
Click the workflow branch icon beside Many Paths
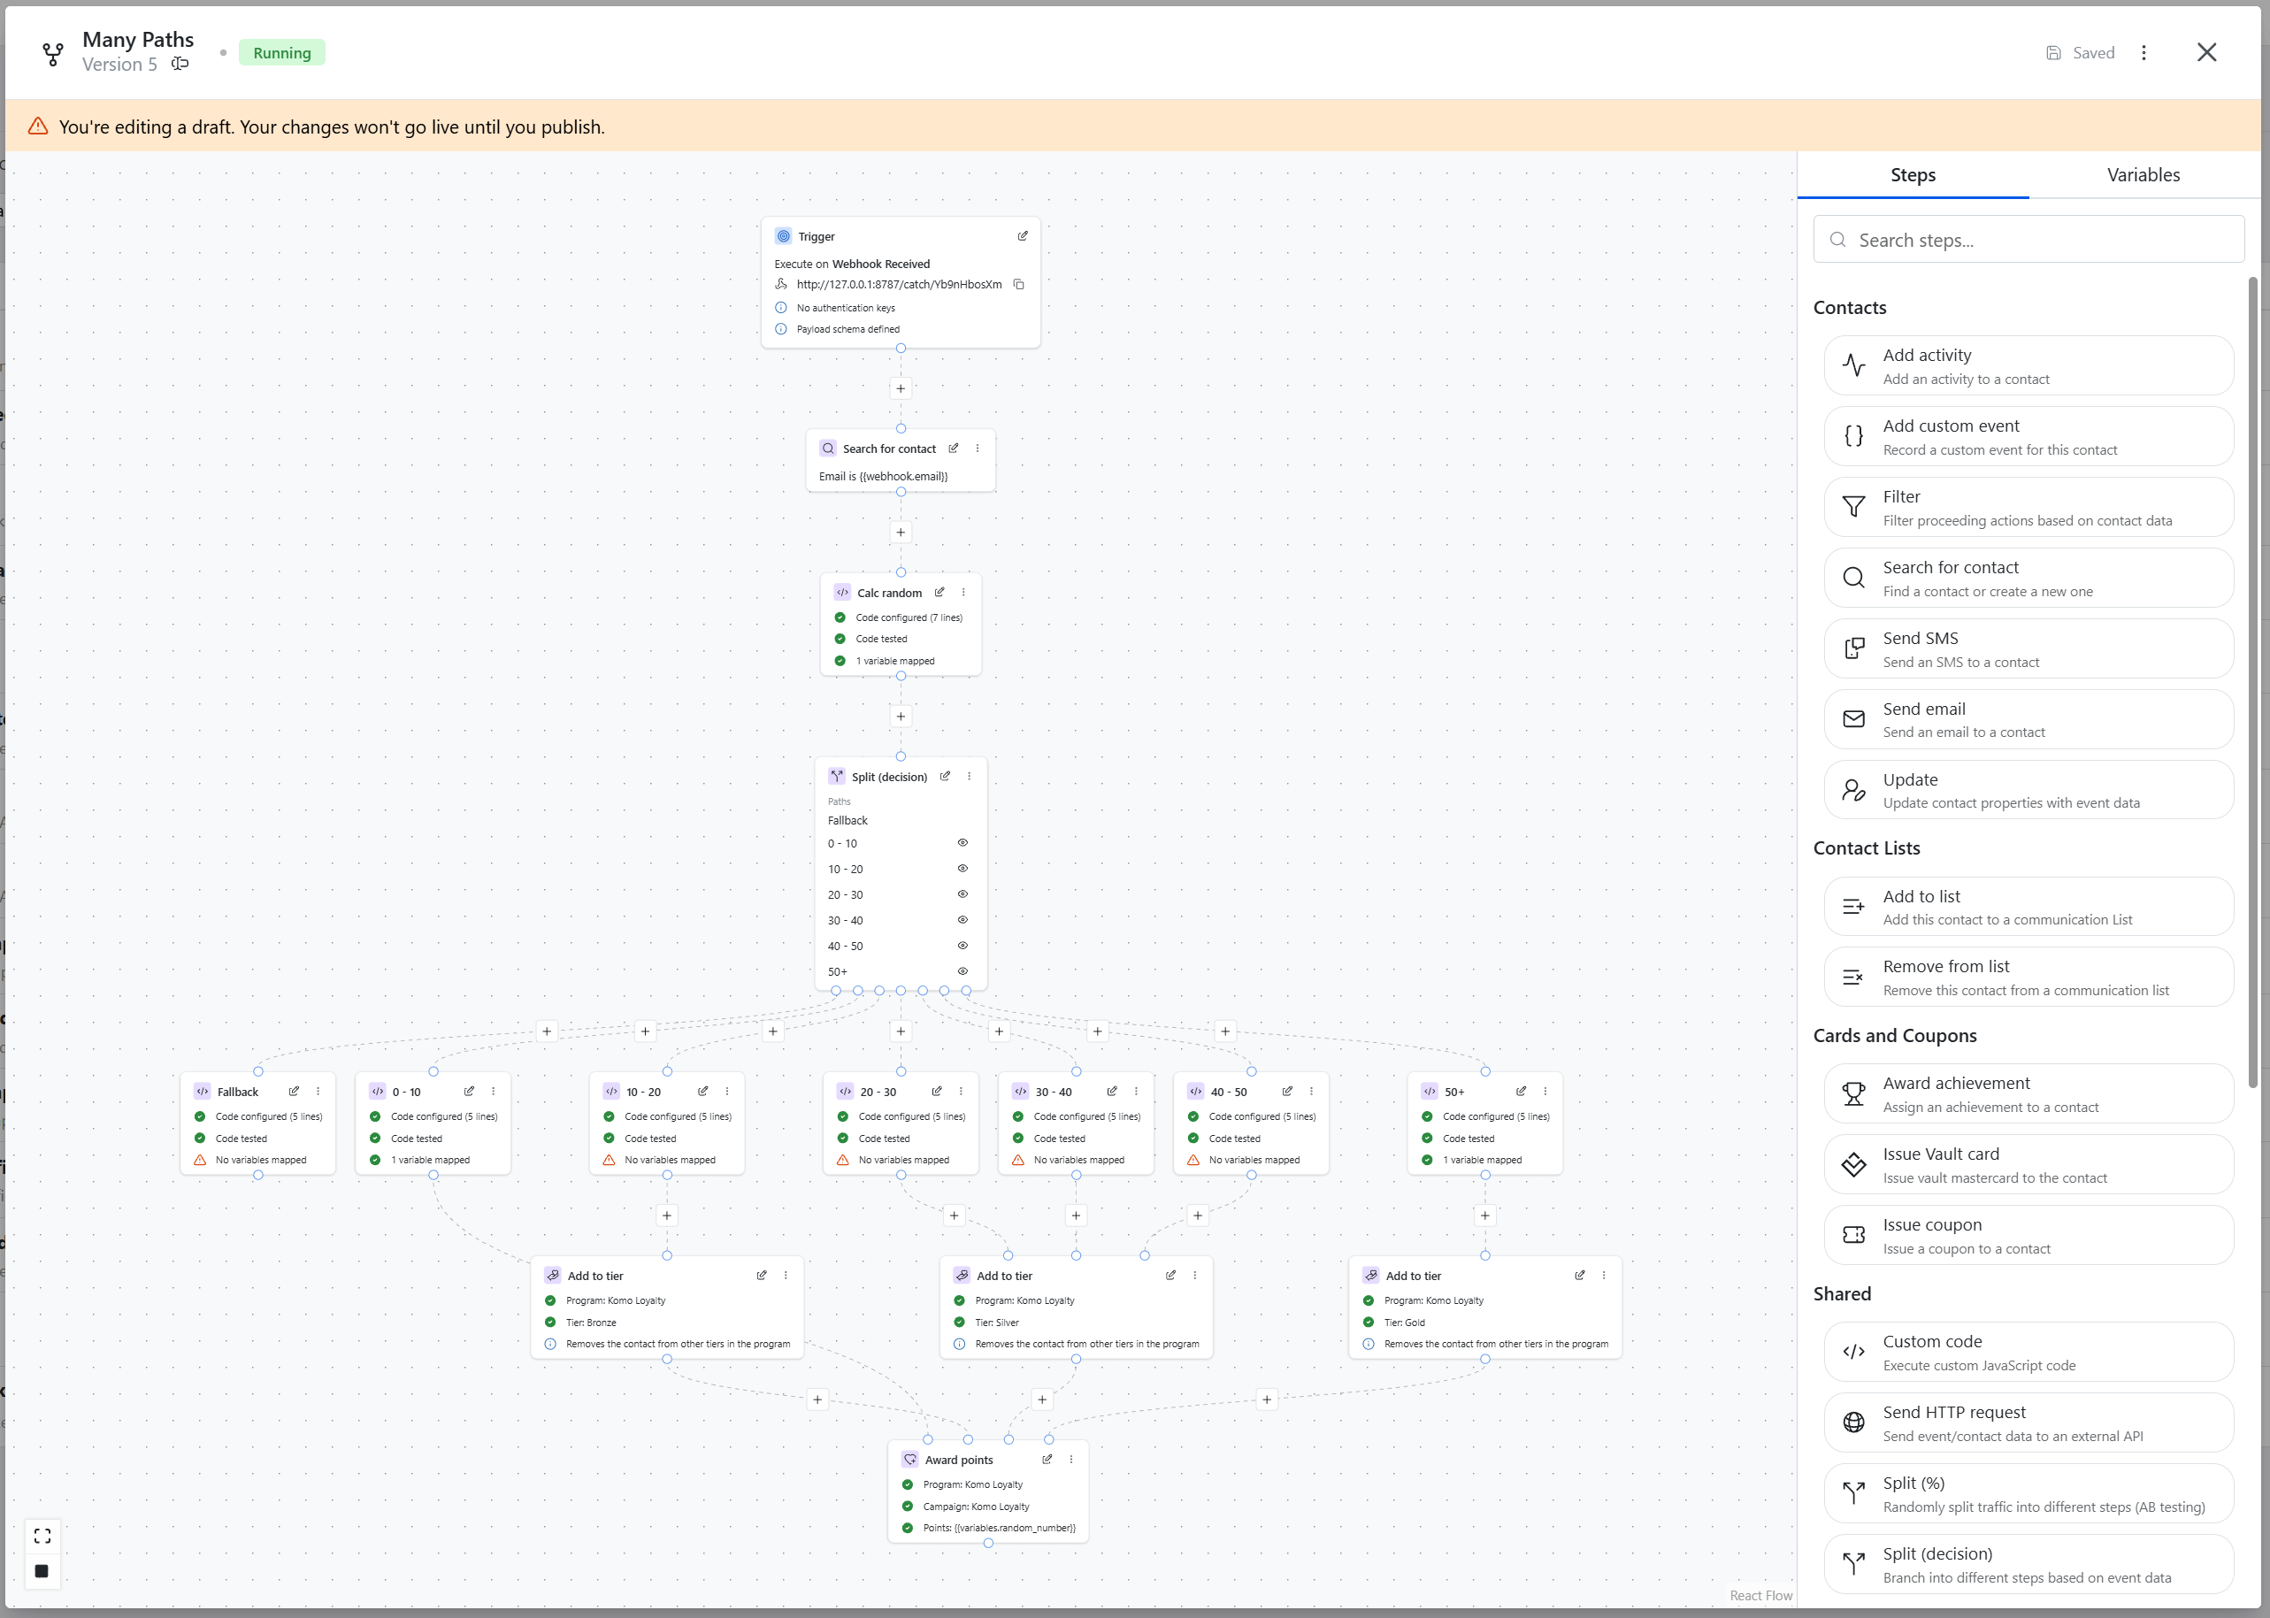53,54
